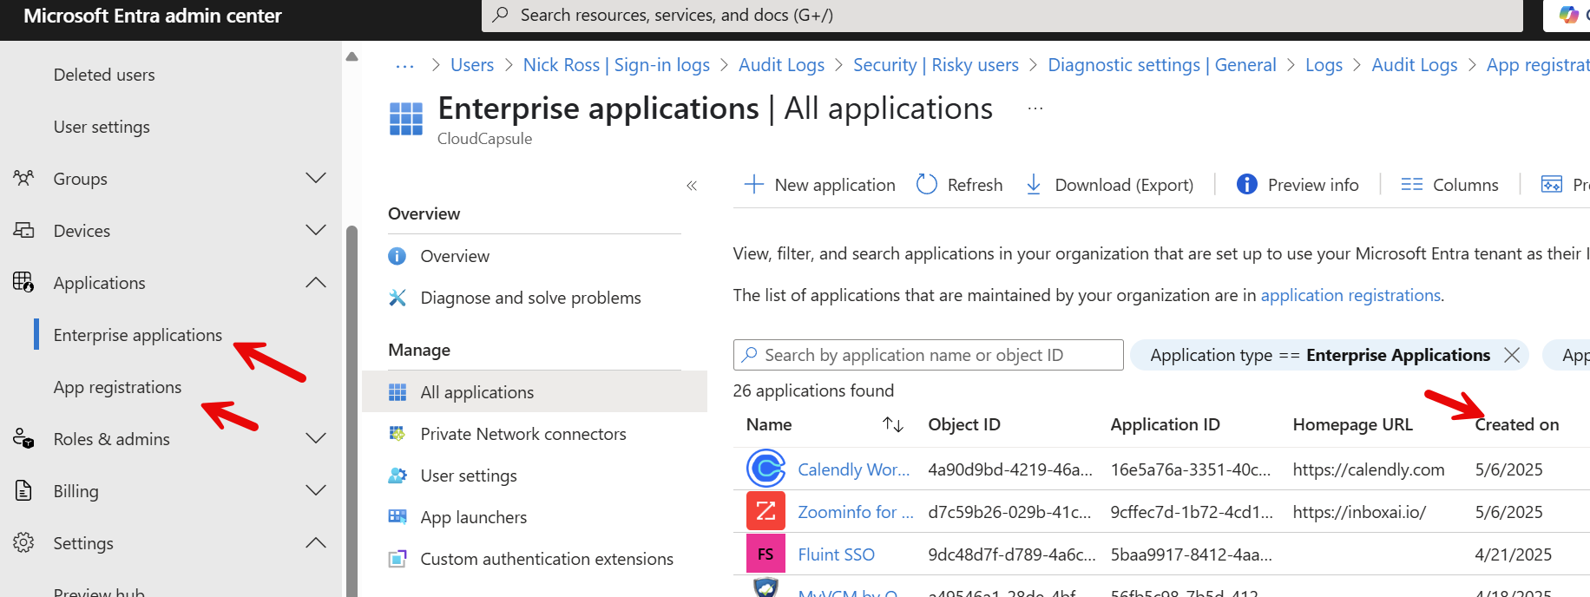This screenshot has width=1590, height=597.
Task: Click the Applications grid icon in sidebar
Action: [23, 282]
